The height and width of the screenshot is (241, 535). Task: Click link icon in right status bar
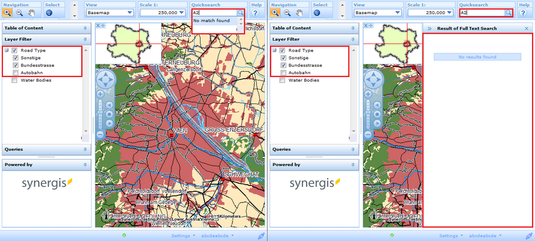click(529, 236)
